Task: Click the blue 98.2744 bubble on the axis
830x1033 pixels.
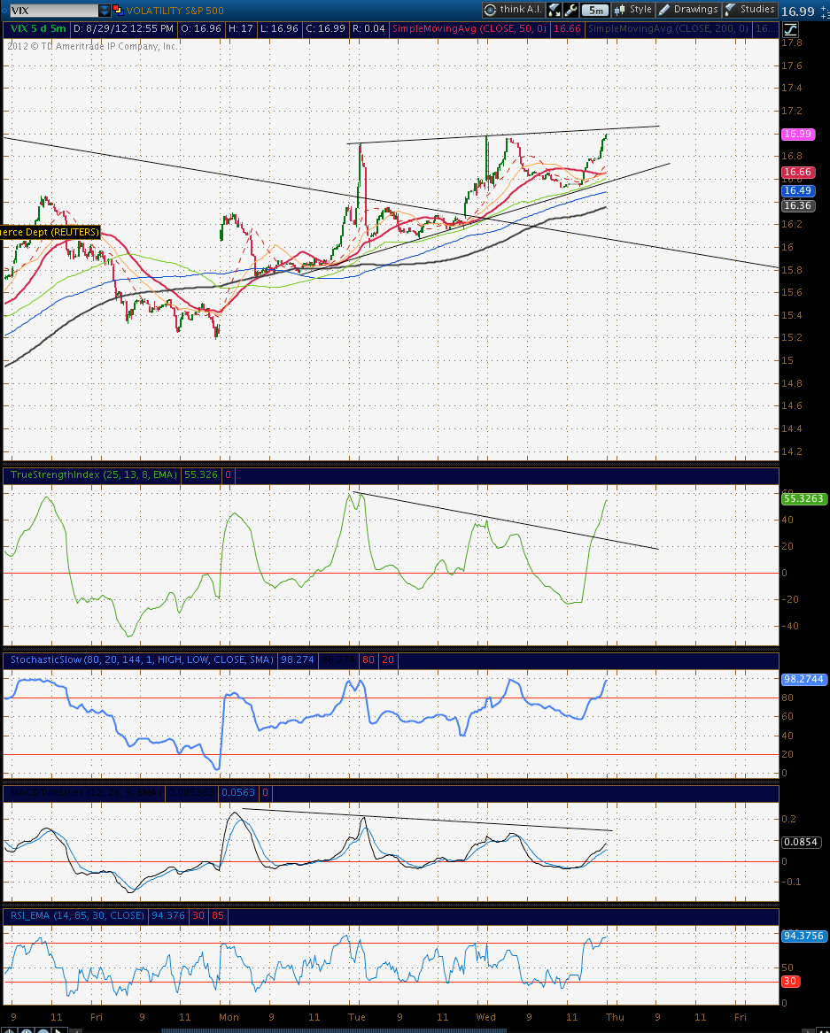Action: point(803,679)
